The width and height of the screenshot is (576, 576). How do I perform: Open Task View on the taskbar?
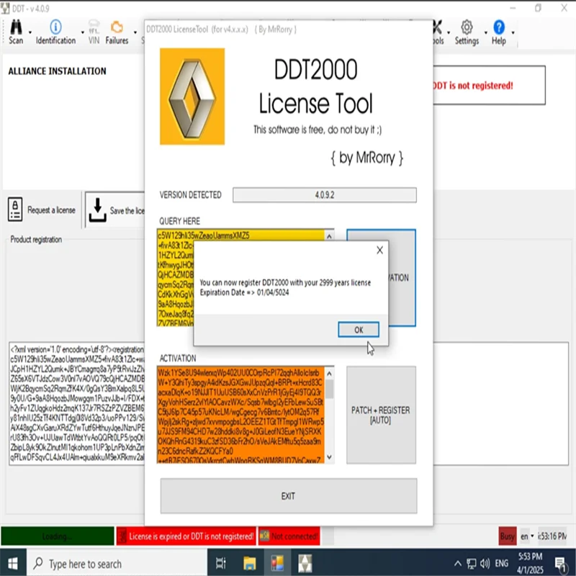click(x=221, y=563)
